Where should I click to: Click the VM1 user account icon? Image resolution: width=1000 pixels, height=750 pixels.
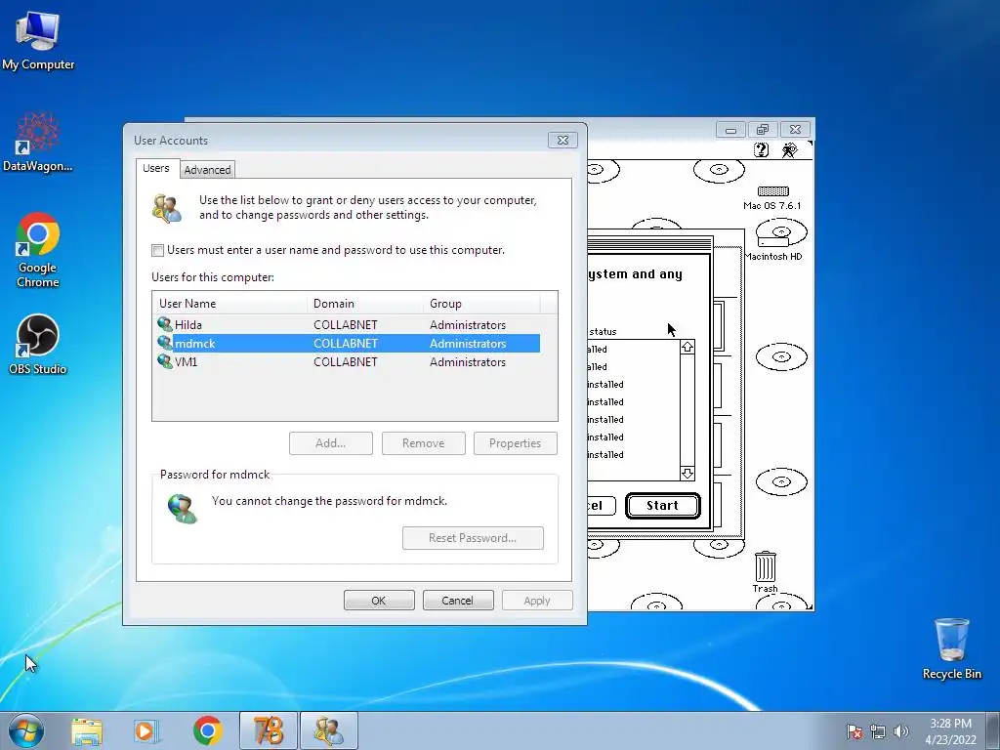(164, 361)
